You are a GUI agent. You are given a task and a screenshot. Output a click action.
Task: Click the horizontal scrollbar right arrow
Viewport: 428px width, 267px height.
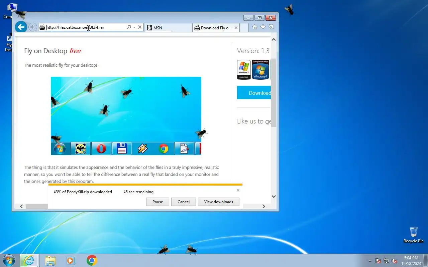pyautogui.click(x=263, y=206)
